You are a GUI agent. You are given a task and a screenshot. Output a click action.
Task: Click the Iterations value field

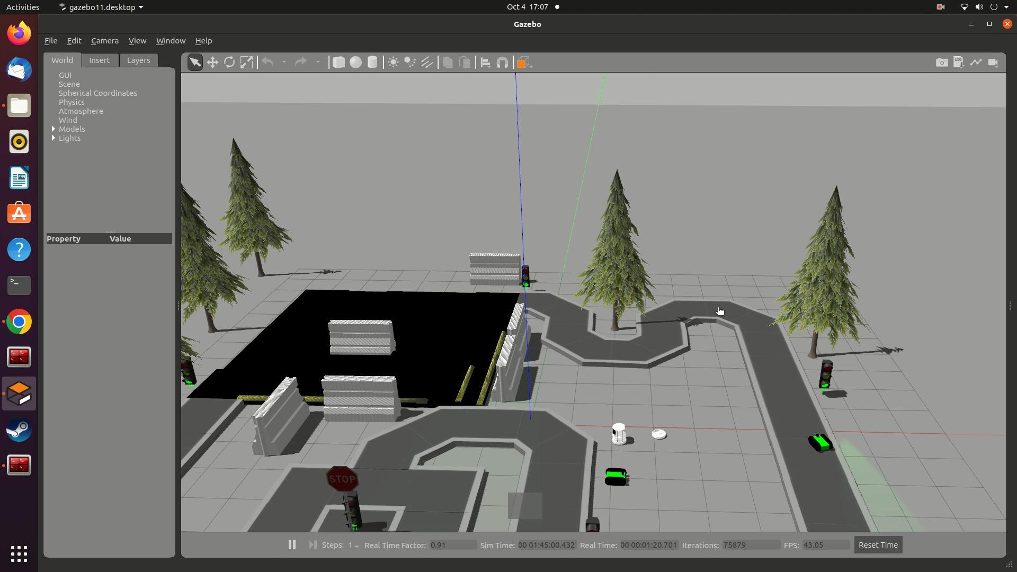tap(751, 545)
